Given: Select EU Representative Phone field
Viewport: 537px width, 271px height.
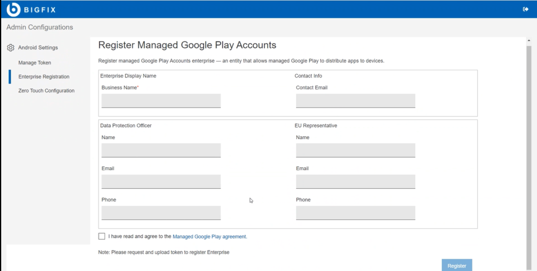Looking at the screenshot, I should pos(355,212).
